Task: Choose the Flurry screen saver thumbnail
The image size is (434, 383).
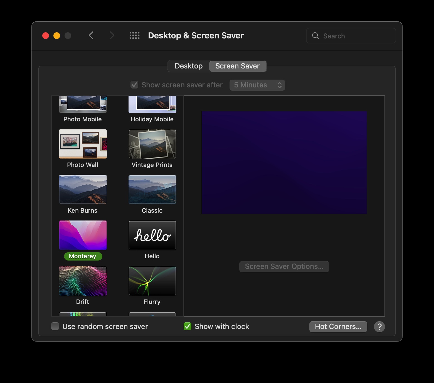Action: 152,281
